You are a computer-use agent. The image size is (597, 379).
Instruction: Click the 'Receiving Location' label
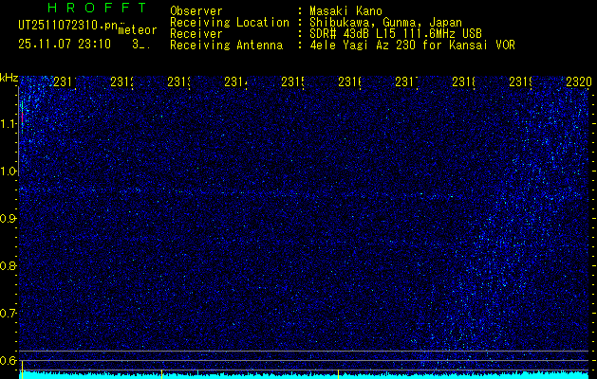point(230,23)
